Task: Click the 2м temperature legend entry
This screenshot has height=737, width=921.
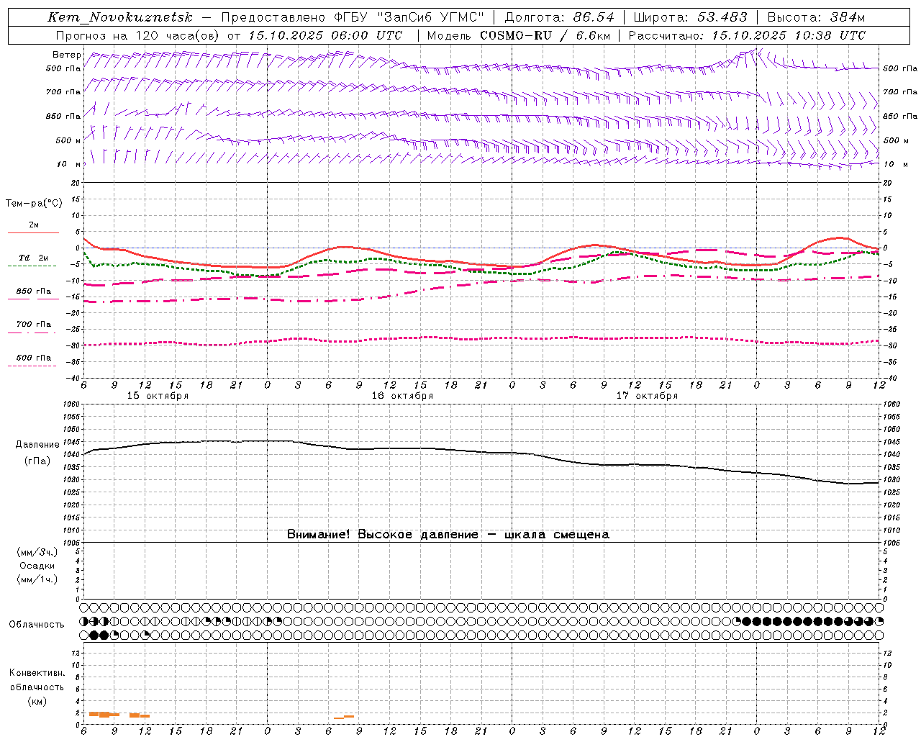Action: [x=34, y=225]
